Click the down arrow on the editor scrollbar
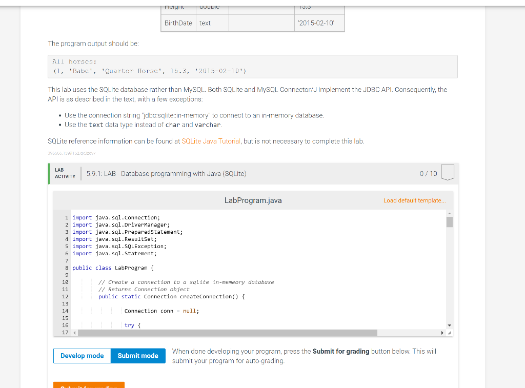The image size is (525, 388). click(x=449, y=324)
